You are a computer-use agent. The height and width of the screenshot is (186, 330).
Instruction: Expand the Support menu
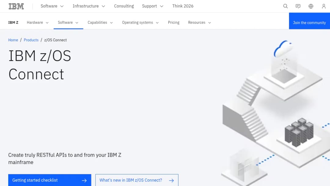[152, 6]
